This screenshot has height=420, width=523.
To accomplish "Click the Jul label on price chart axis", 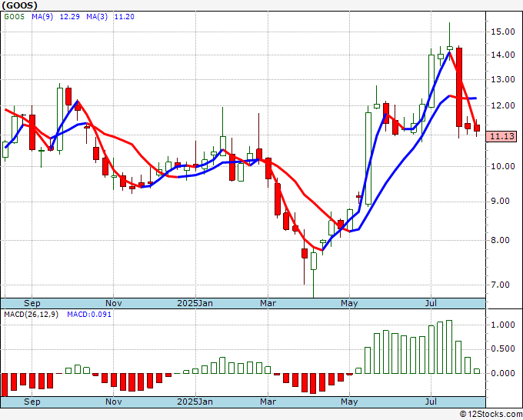I will point(431,303).
